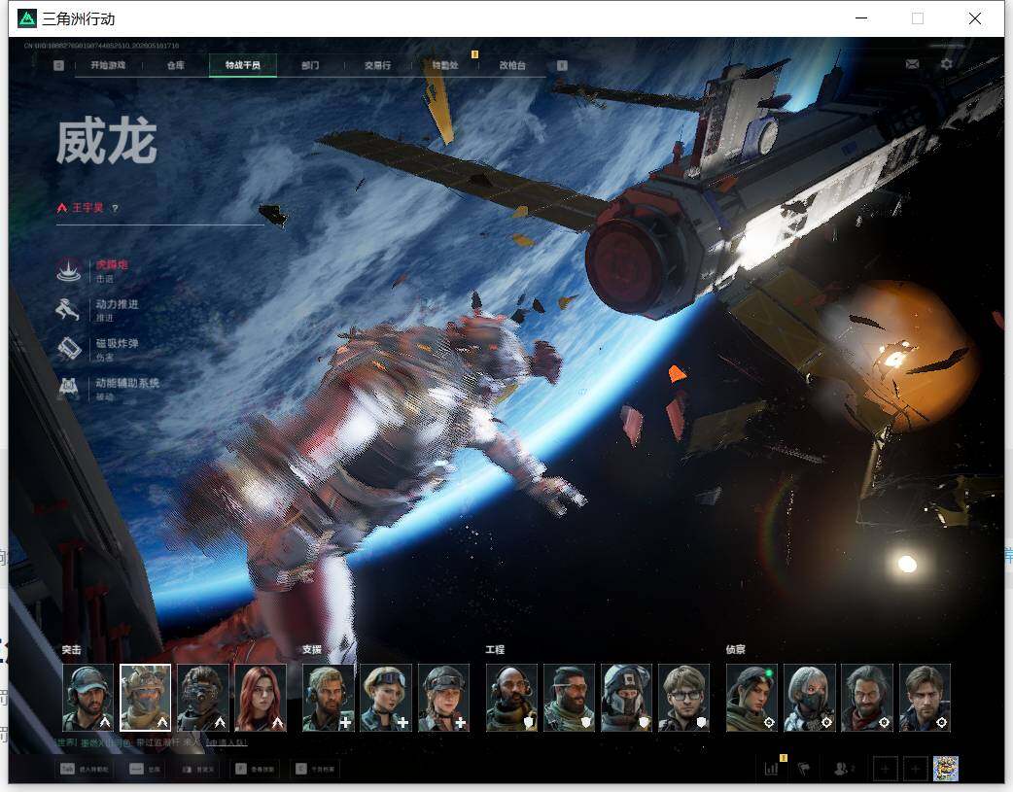Image resolution: width=1013 pixels, height=792 pixels.
Task: Click the Tab key hint button
Action: 85,770
